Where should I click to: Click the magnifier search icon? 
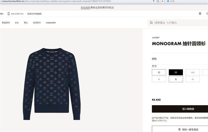click(x=151, y=23)
